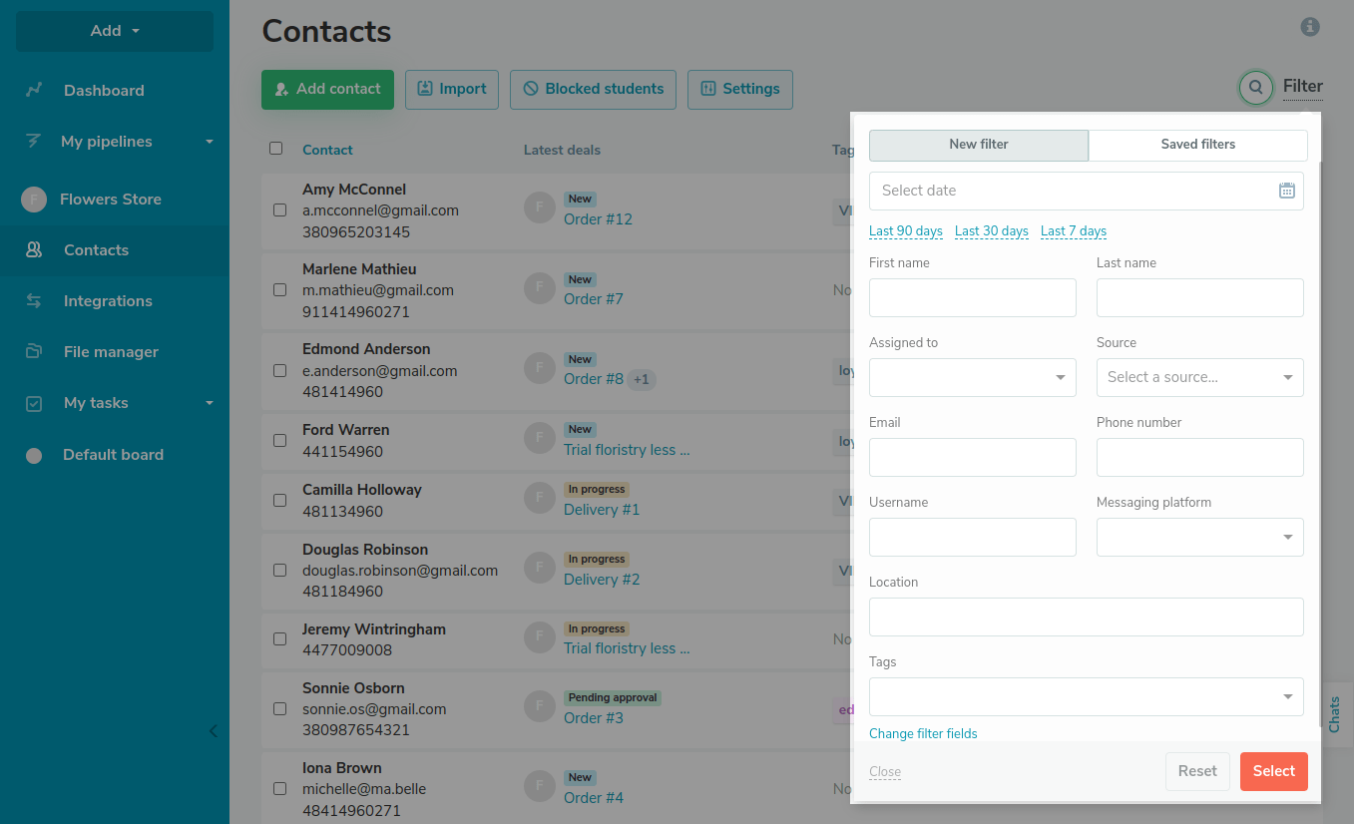Click the info icon at top right
This screenshot has width=1354, height=824.
[x=1310, y=27]
